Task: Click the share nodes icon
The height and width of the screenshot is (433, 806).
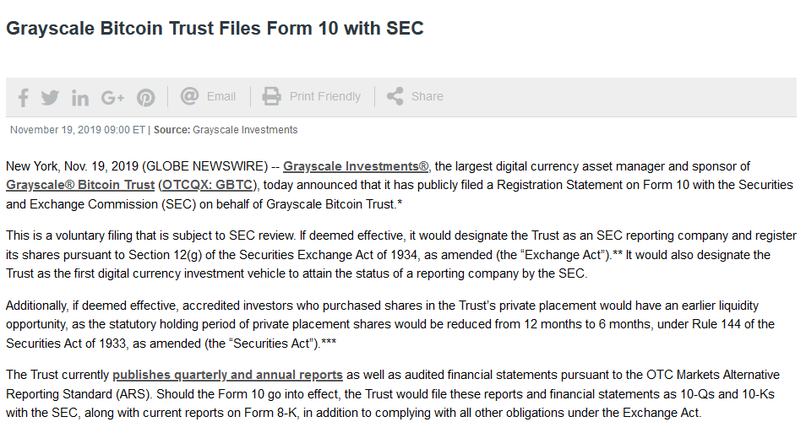Action: [395, 96]
